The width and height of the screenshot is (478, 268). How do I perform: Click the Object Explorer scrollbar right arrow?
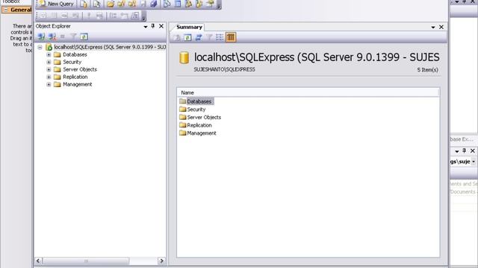(161, 261)
